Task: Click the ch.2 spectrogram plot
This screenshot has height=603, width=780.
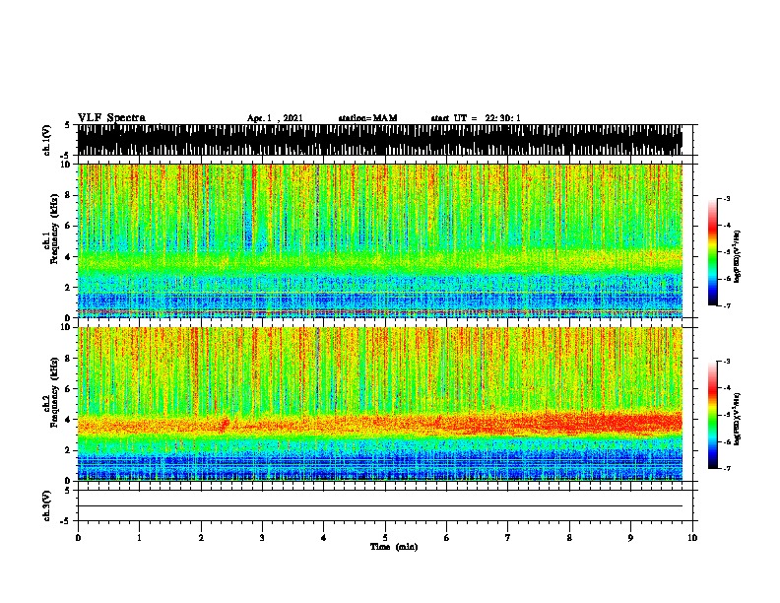Action: (x=380, y=404)
